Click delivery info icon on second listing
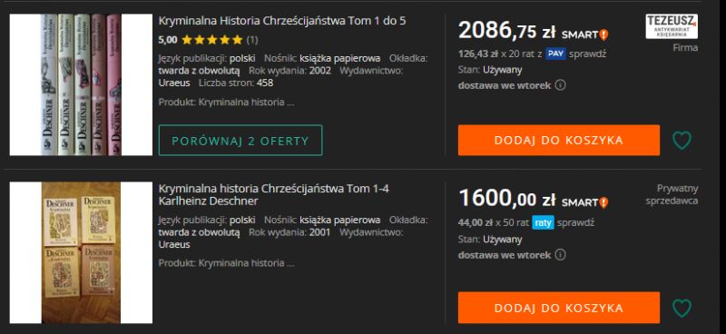This screenshot has height=334, width=726. point(560,255)
